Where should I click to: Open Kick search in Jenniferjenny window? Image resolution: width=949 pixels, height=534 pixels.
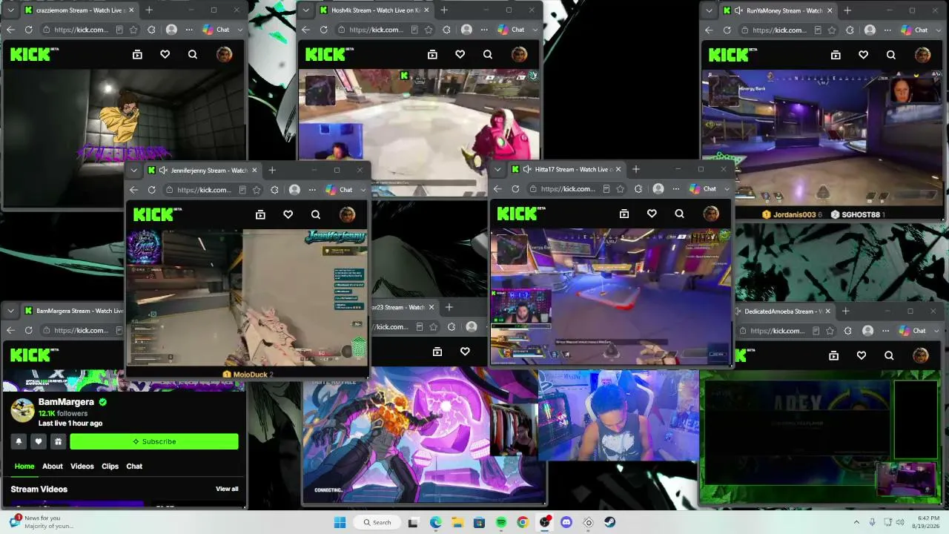pos(316,214)
